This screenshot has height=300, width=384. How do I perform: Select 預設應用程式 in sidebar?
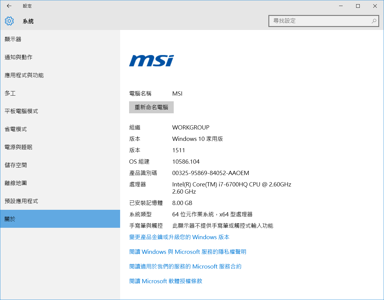60,201
